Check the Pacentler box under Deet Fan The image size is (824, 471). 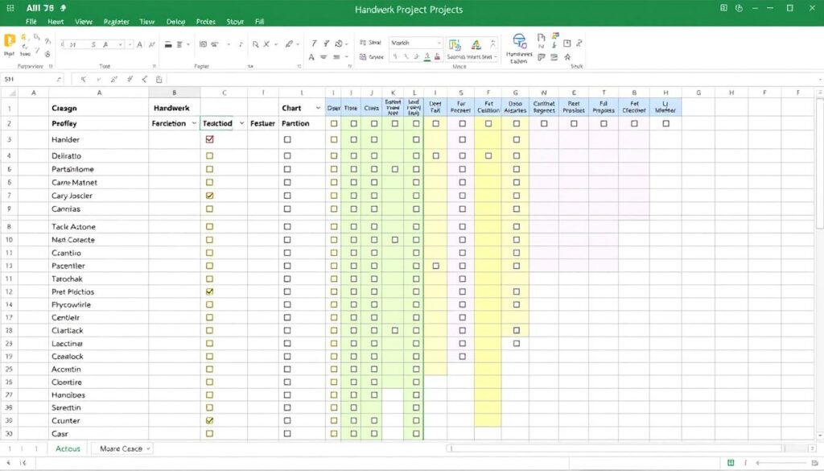(435, 266)
